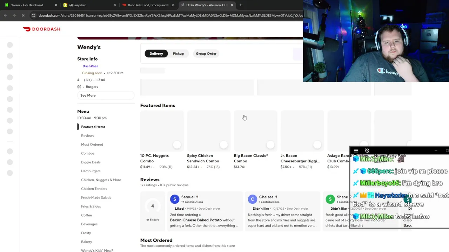Go to Biggie Deals section
Viewport: 449px width, 252px height.
[91, 162]
